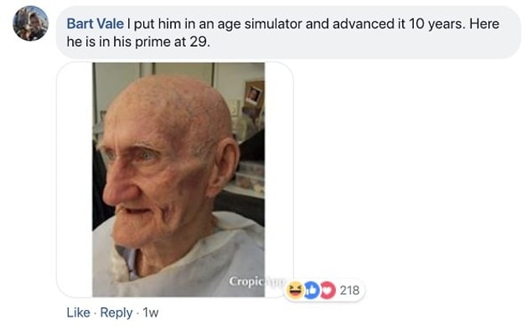This screenshot has width=532, height=330.
Task: Click the blue thumbs-up reaction icon
Action: [312, 290]
